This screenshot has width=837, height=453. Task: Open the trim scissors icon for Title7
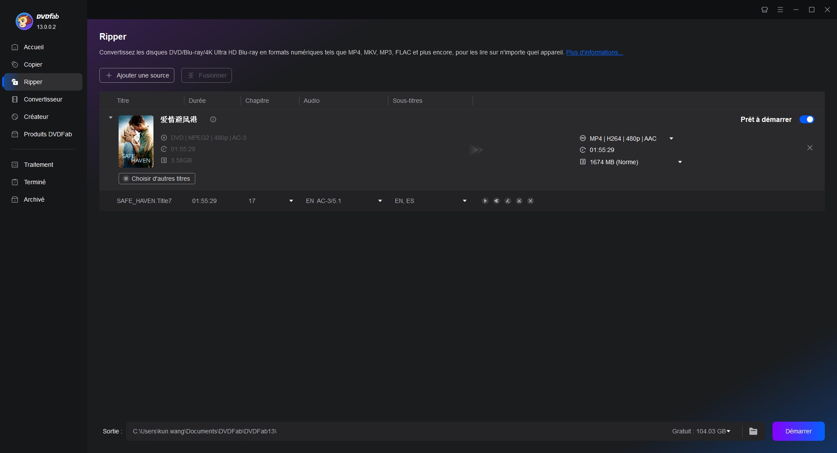pos(519,201)
